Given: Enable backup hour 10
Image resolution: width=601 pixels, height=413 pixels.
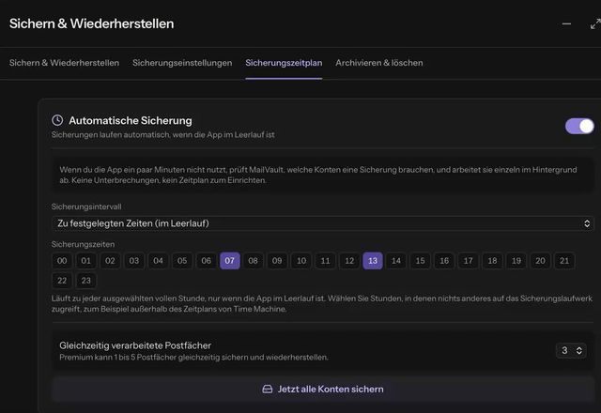Looking at the screenshot, I should 301,261.
